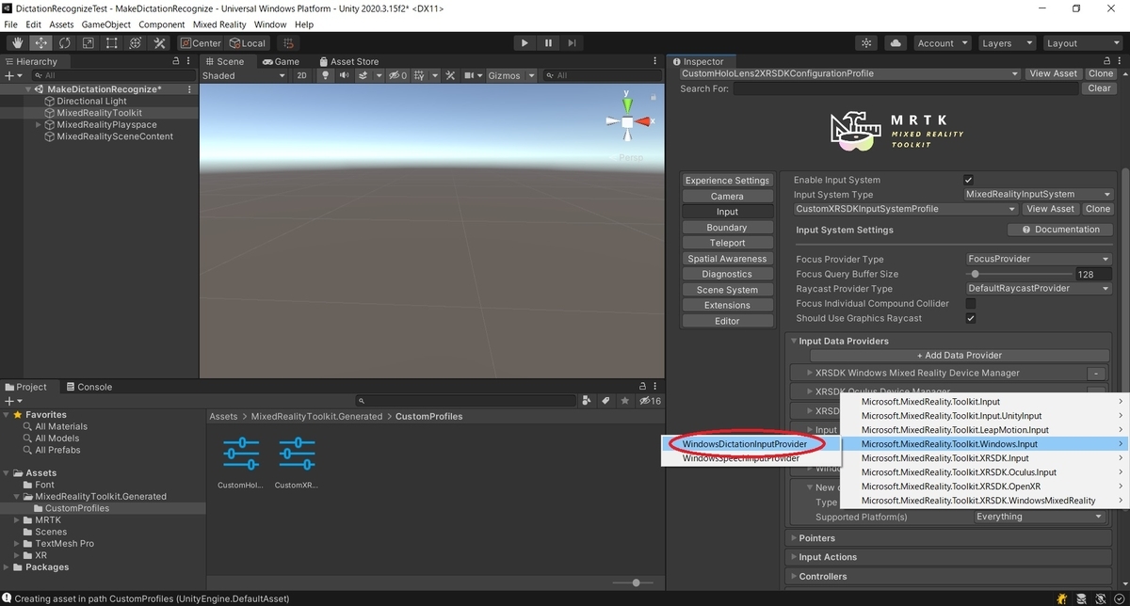Viewport: 1130px width, 606px height.
Task: Select the CustomHol... profile asset
Action: point(241,463)
